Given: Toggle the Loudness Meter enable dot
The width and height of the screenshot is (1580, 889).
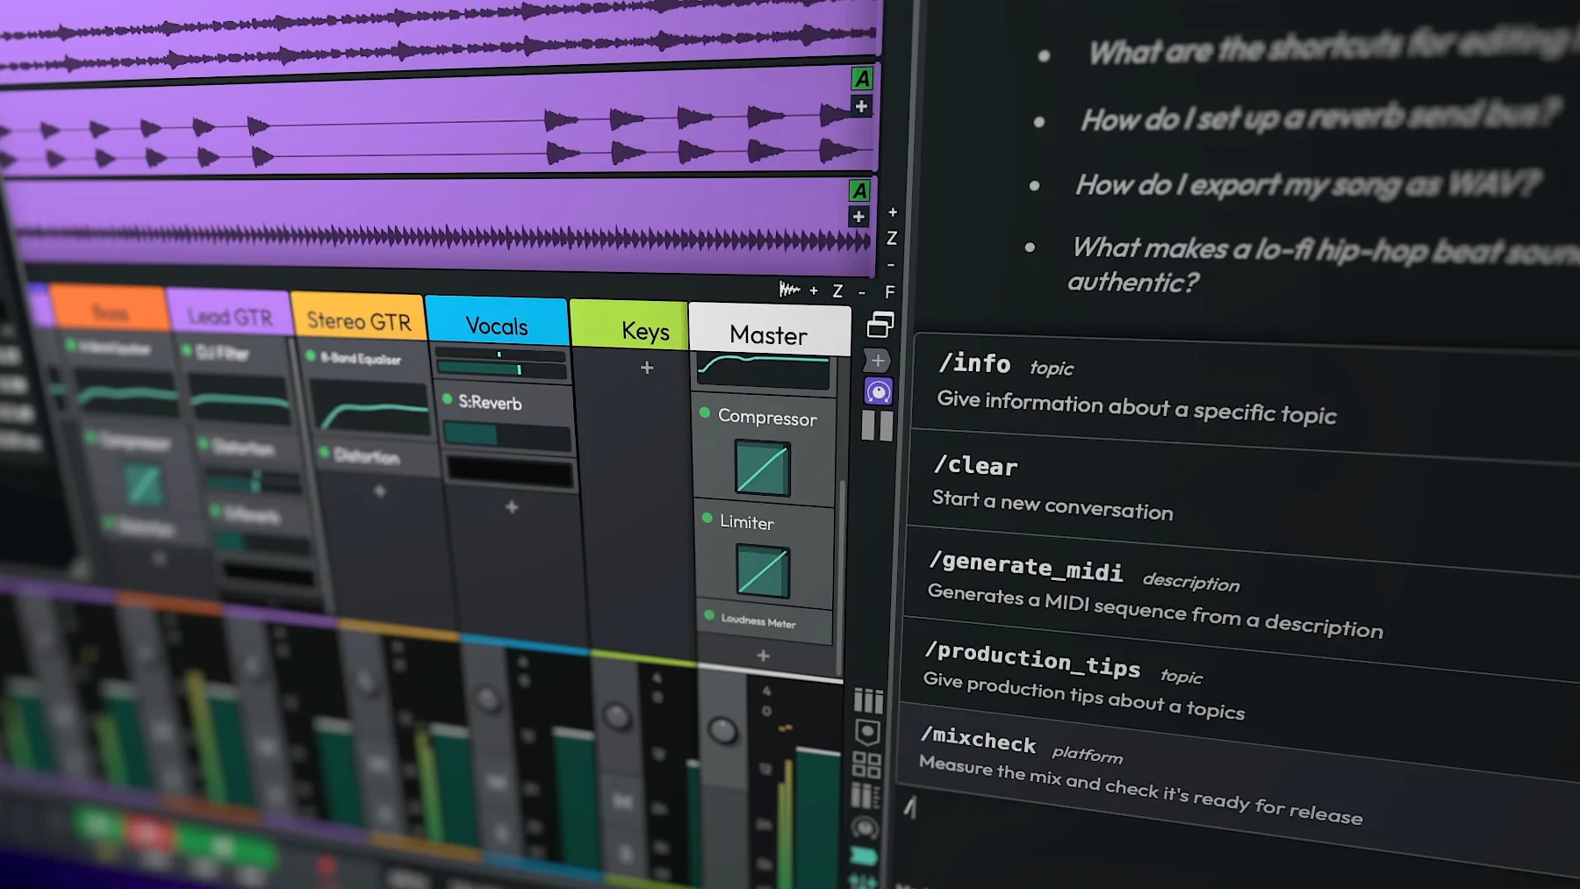Looking at the screenshot, I should (x=709, y=615).
